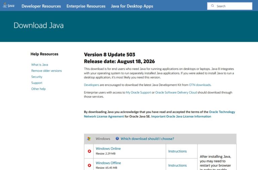Viewport: 258px width, 170px height.
Task: Click the Windows label in the table header
Action: click(103, 139)
